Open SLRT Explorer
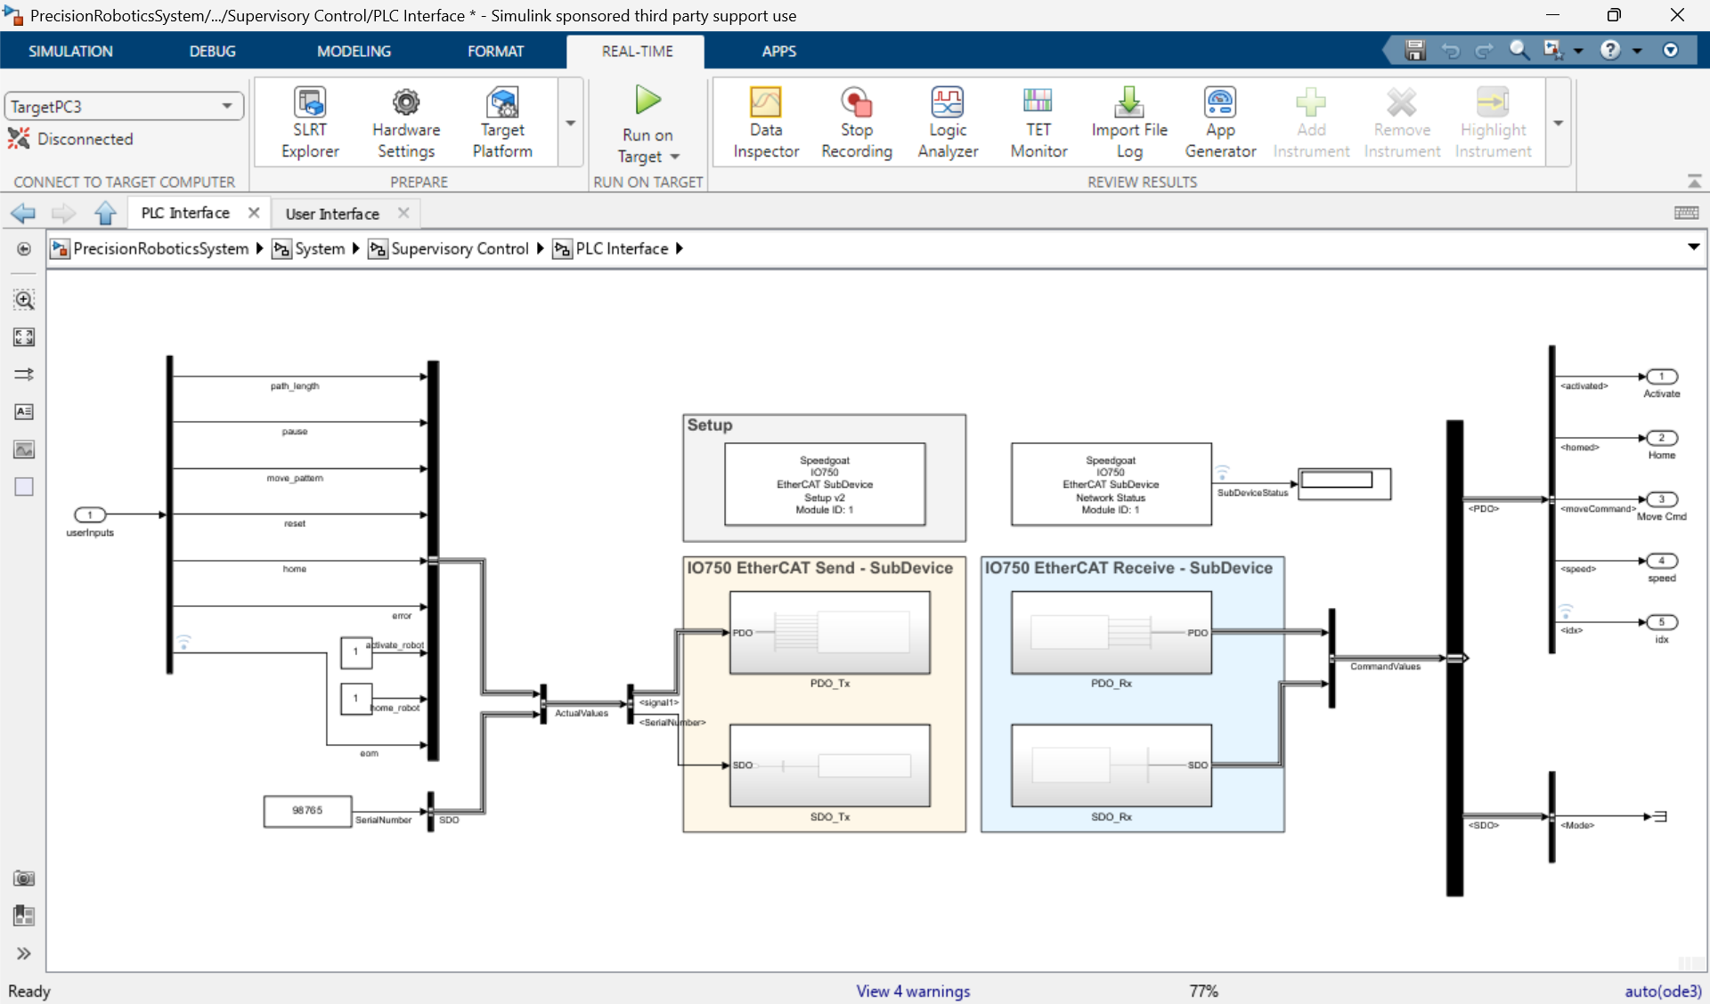Screen dimensions: 1710x1004 pos(310,123)
